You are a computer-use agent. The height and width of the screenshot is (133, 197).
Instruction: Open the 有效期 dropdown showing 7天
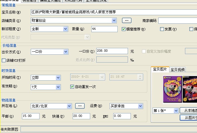[58, 87]
